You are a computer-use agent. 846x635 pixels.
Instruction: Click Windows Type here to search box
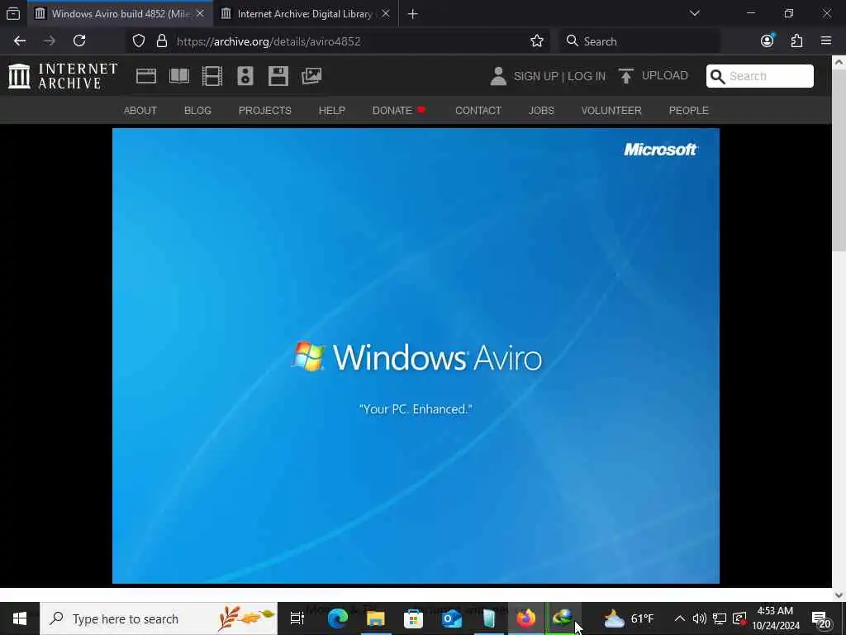tap(159, 618)
